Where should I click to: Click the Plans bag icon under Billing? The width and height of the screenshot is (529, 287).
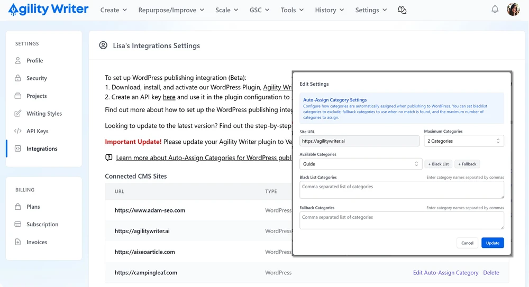[x=18, y=207]
